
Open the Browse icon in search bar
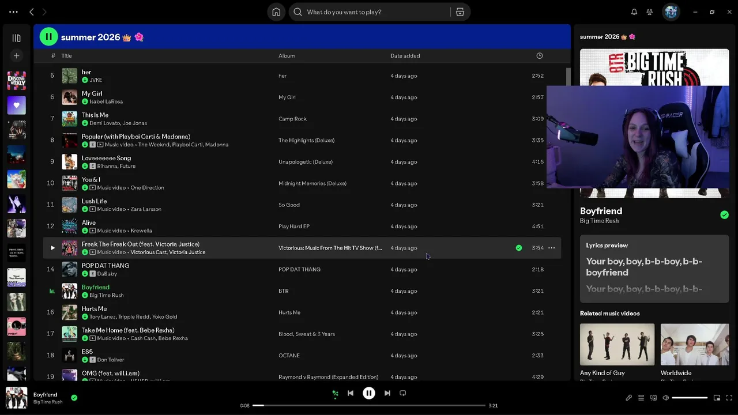pyautogui.click(x=460, y=12)
